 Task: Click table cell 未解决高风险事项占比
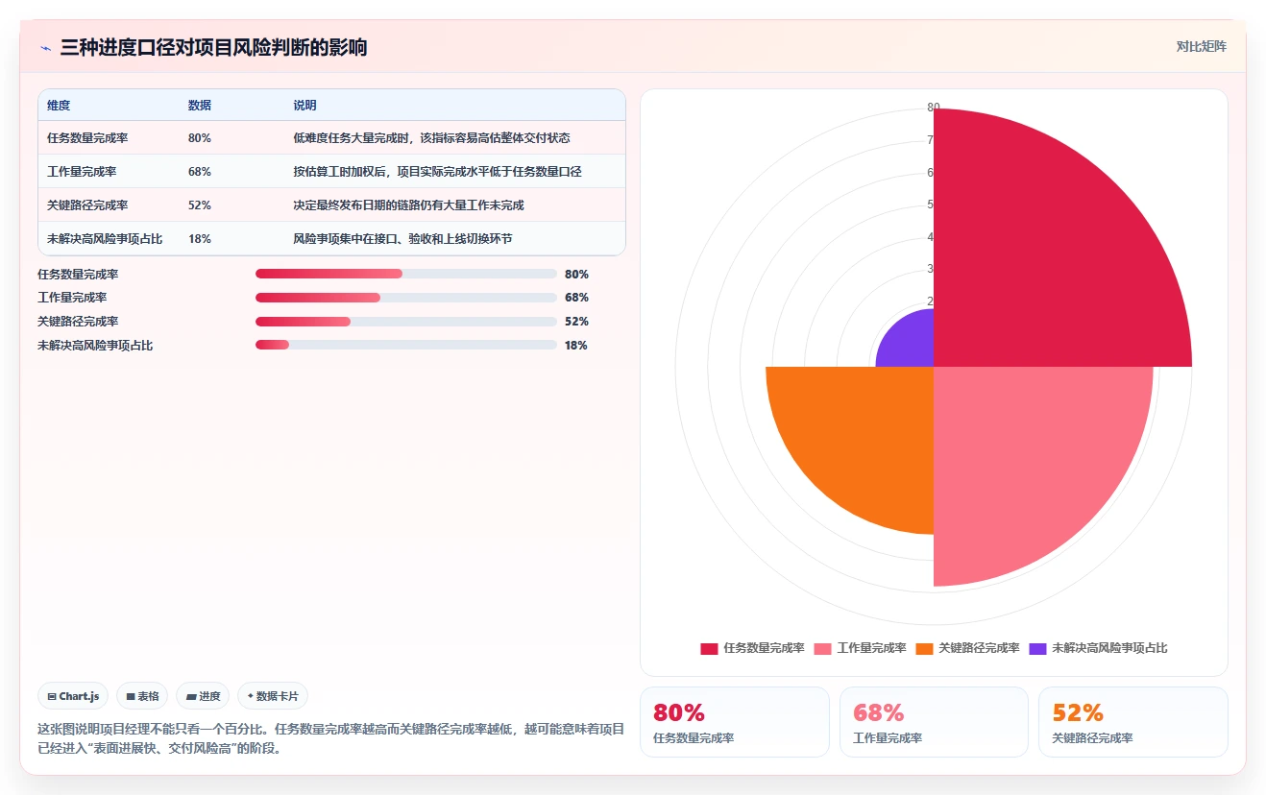(105, 239)
